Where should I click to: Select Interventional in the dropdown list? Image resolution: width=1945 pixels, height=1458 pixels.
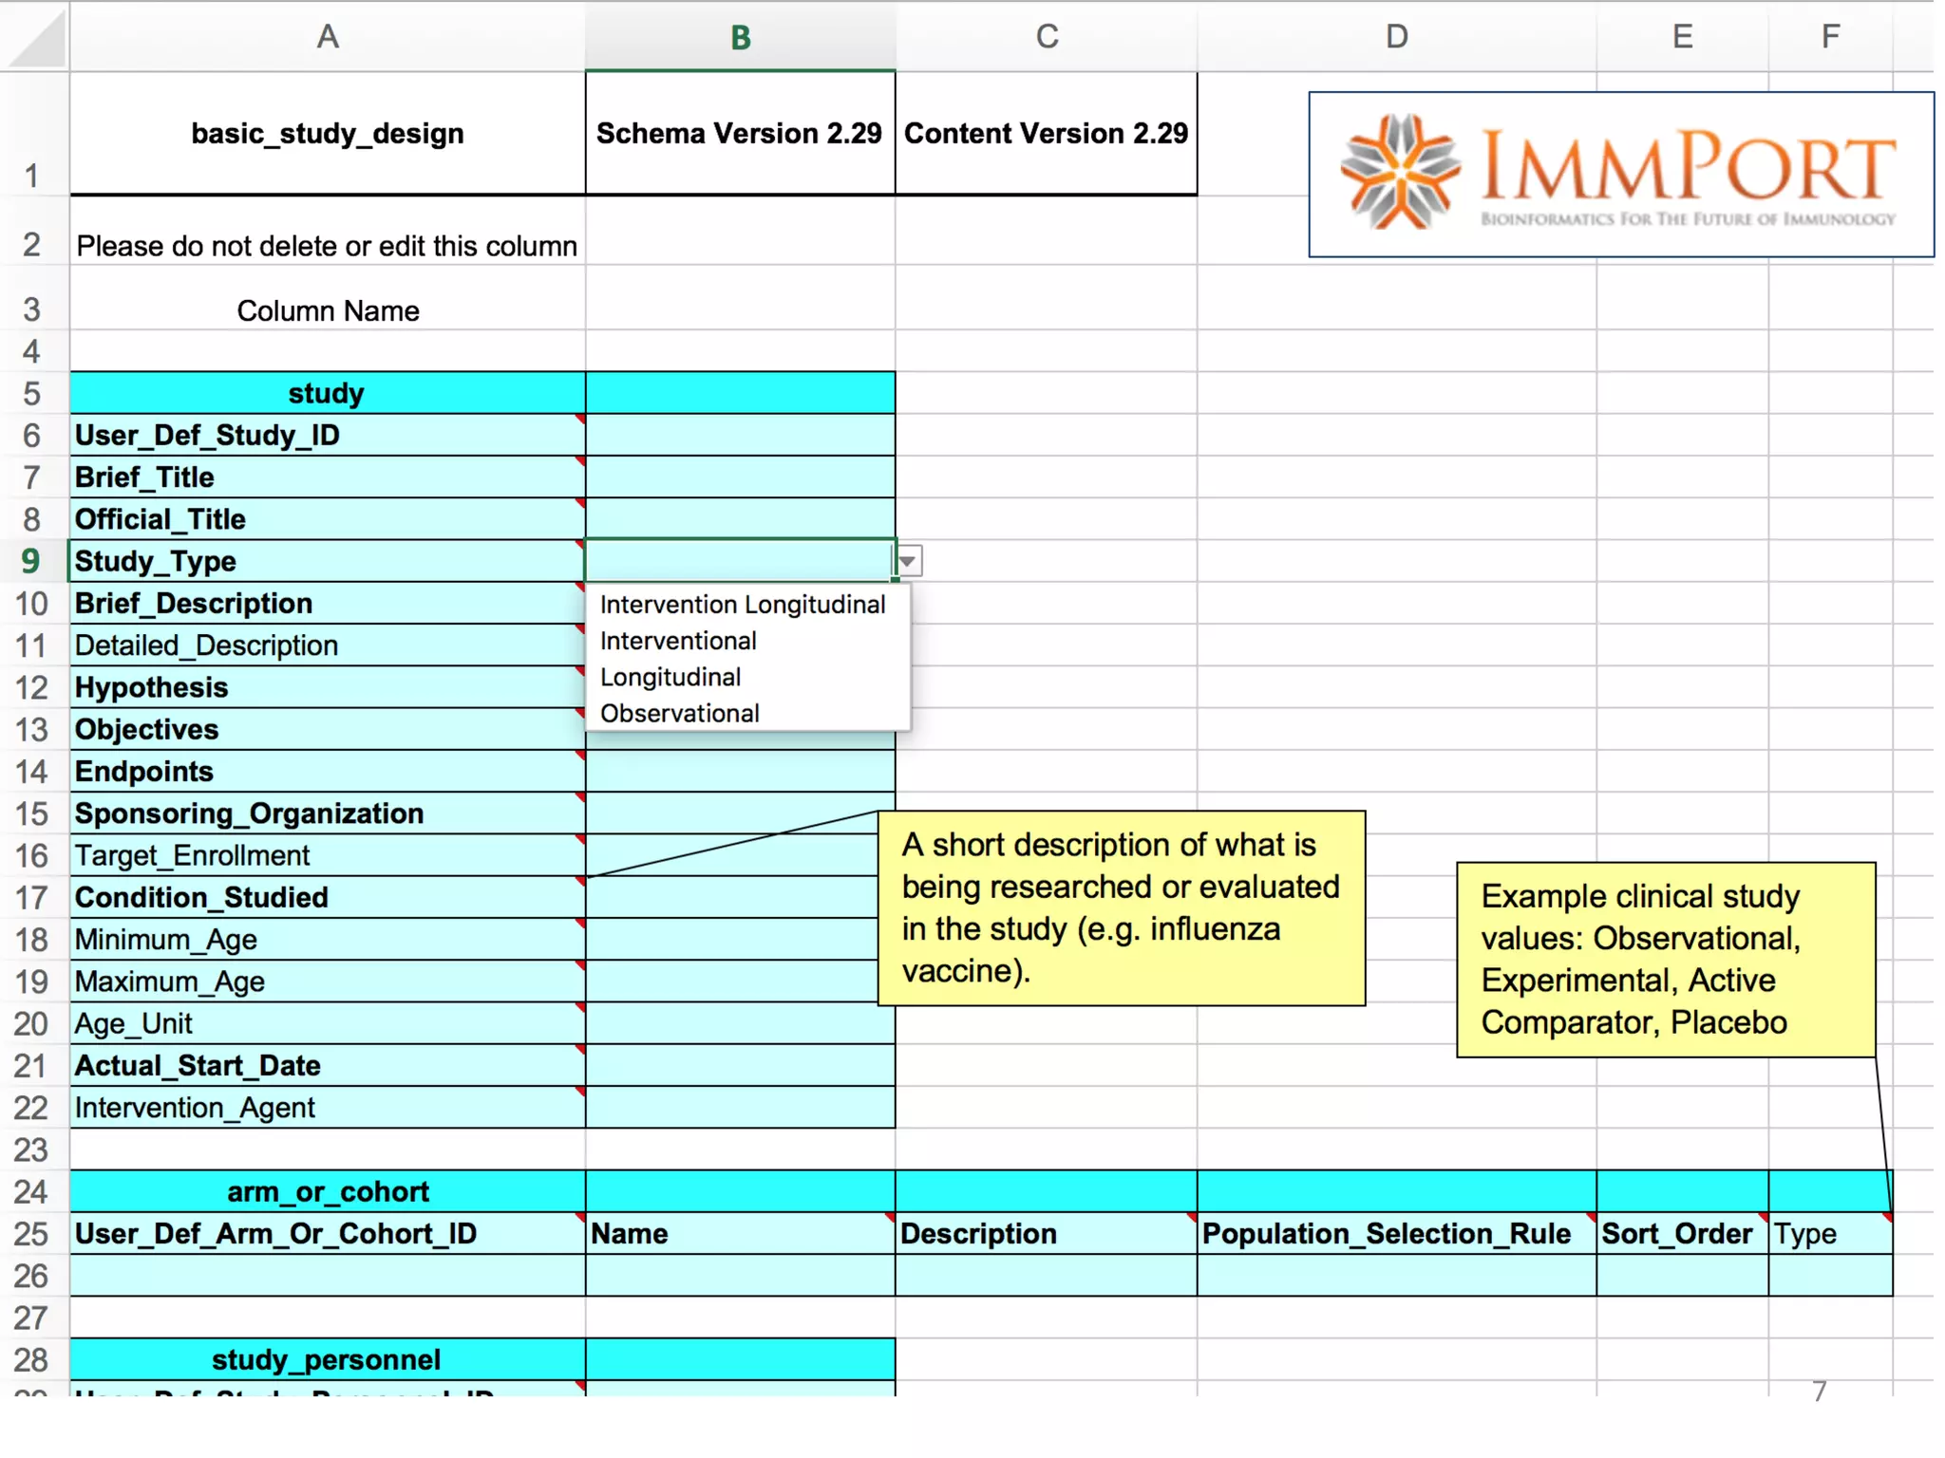678,641
